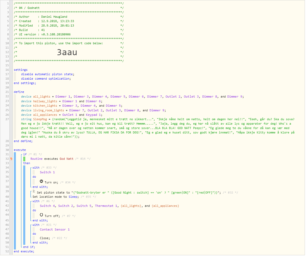Viewport: 307px width, 256px height.
Task: Click '{all_lights}' variable in with block
Action: coord(131,206)
